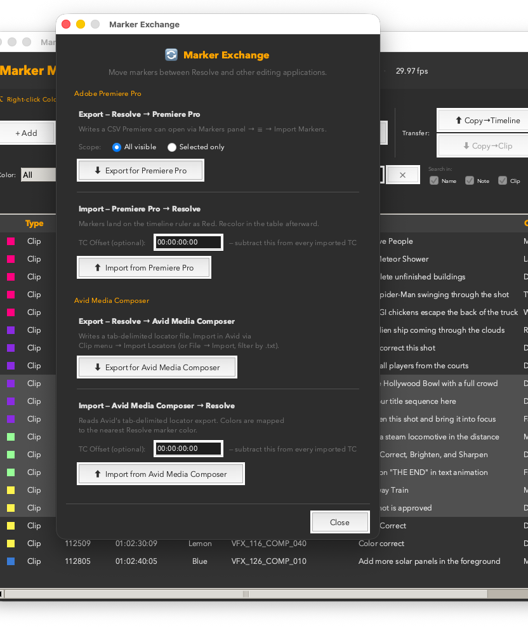Toggle the Note search checkbox
528x628 pixels.
470,180
